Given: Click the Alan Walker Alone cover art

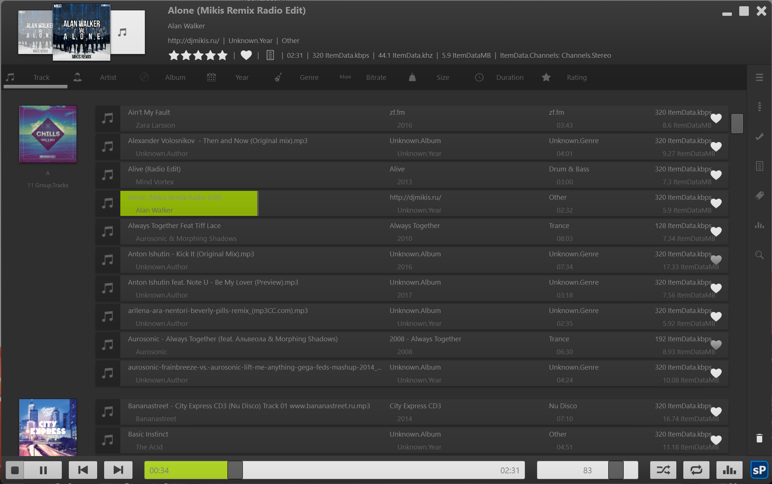Looking at the screenshot, I should (82, 32).
